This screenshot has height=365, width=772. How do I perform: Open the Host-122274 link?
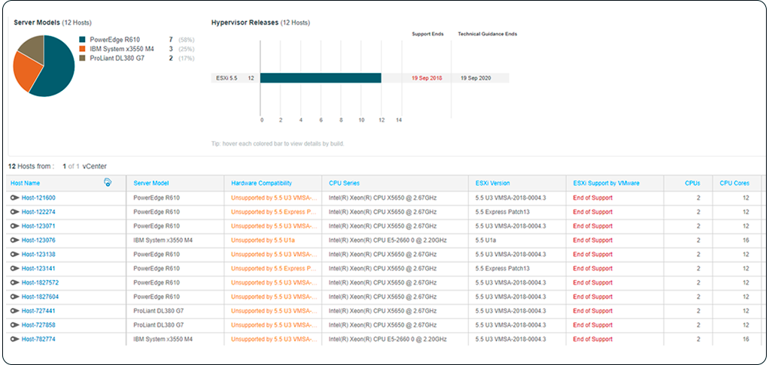38,213
